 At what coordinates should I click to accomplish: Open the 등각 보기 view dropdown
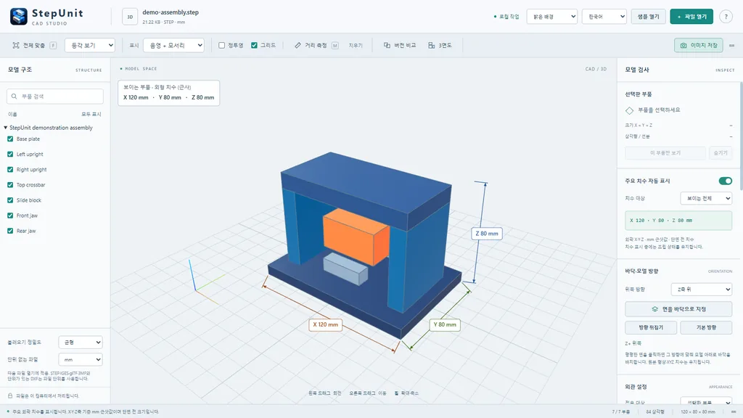89,46
